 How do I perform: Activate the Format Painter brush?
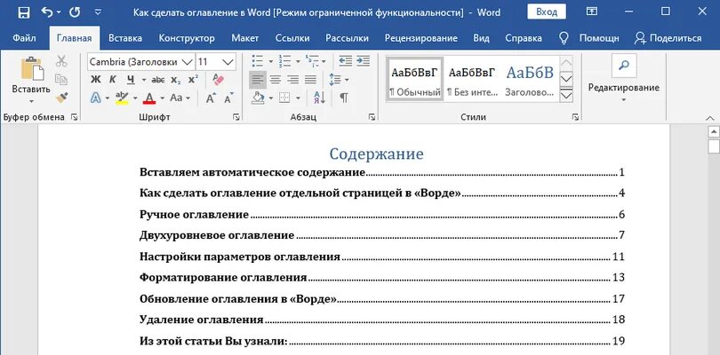coord(61,98)
